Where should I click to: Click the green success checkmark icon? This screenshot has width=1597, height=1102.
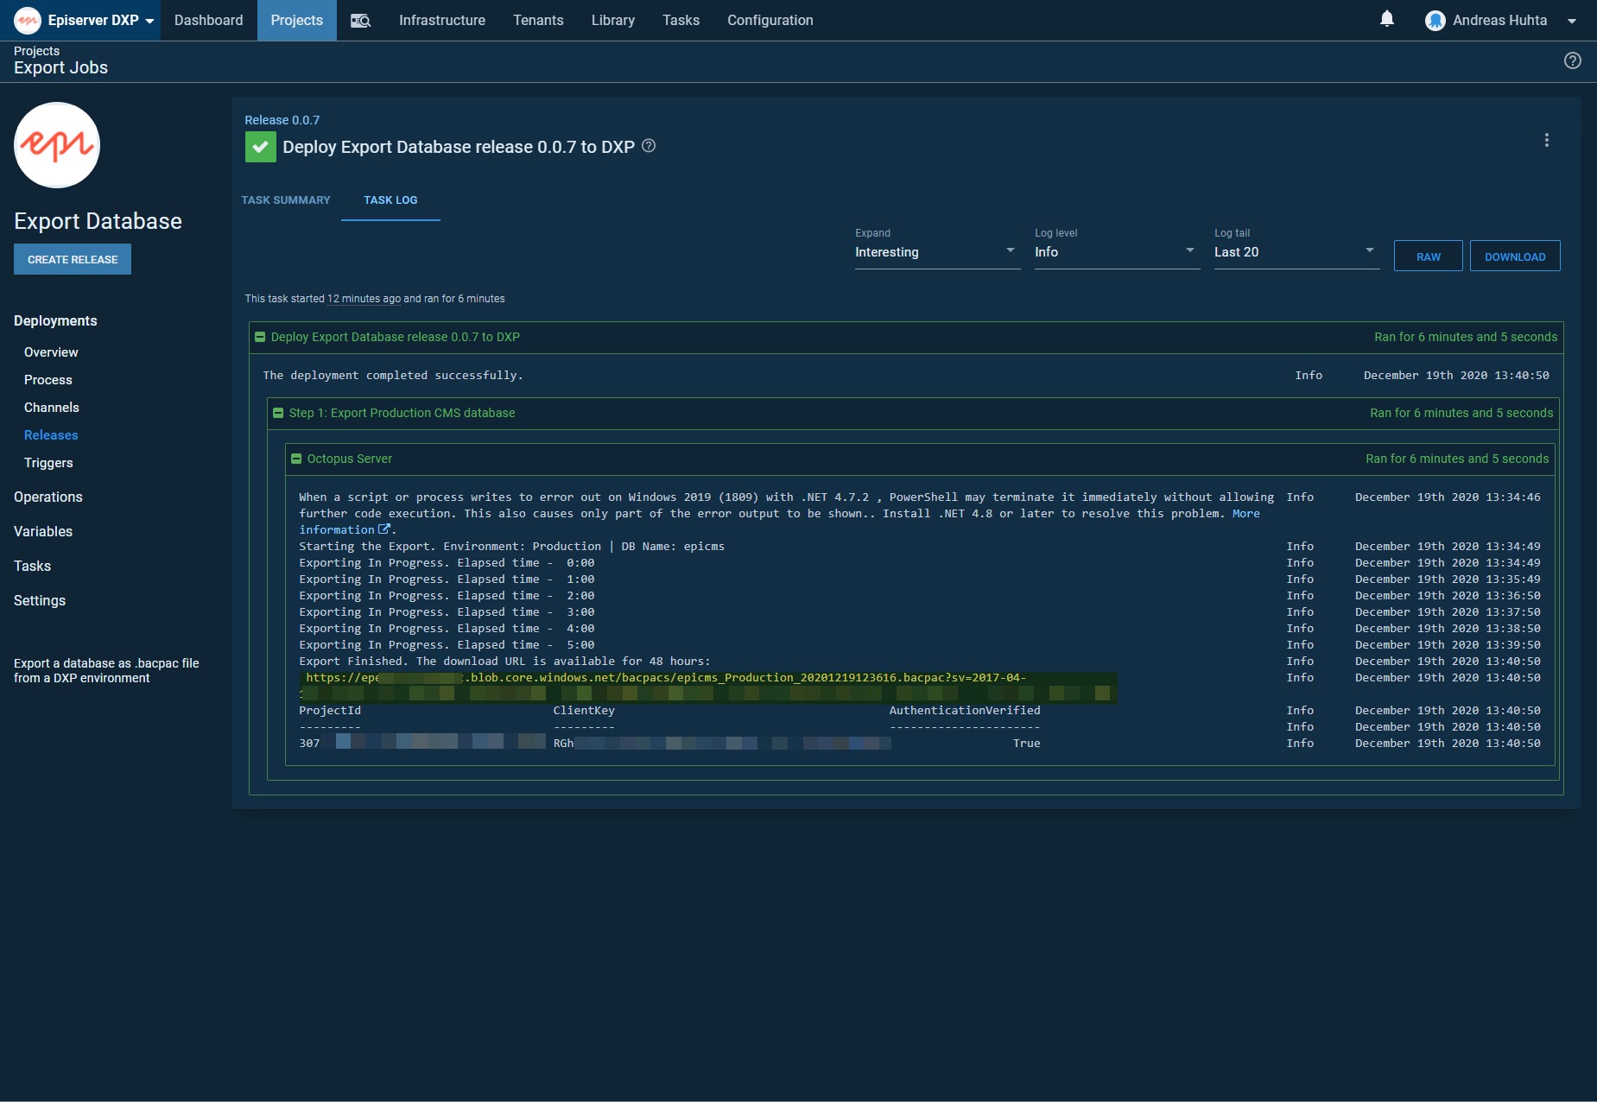[x=260, y=147]
